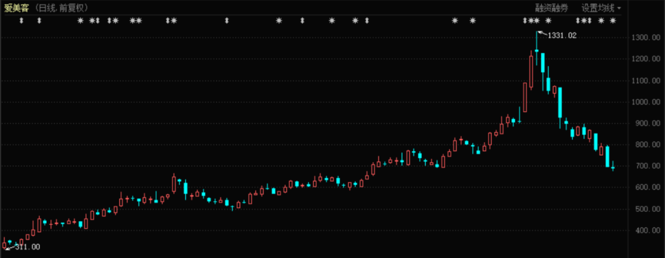665x258 pixels.
Task: Select the tall red candle rising to 1100
Action: [x=525, y=97]
